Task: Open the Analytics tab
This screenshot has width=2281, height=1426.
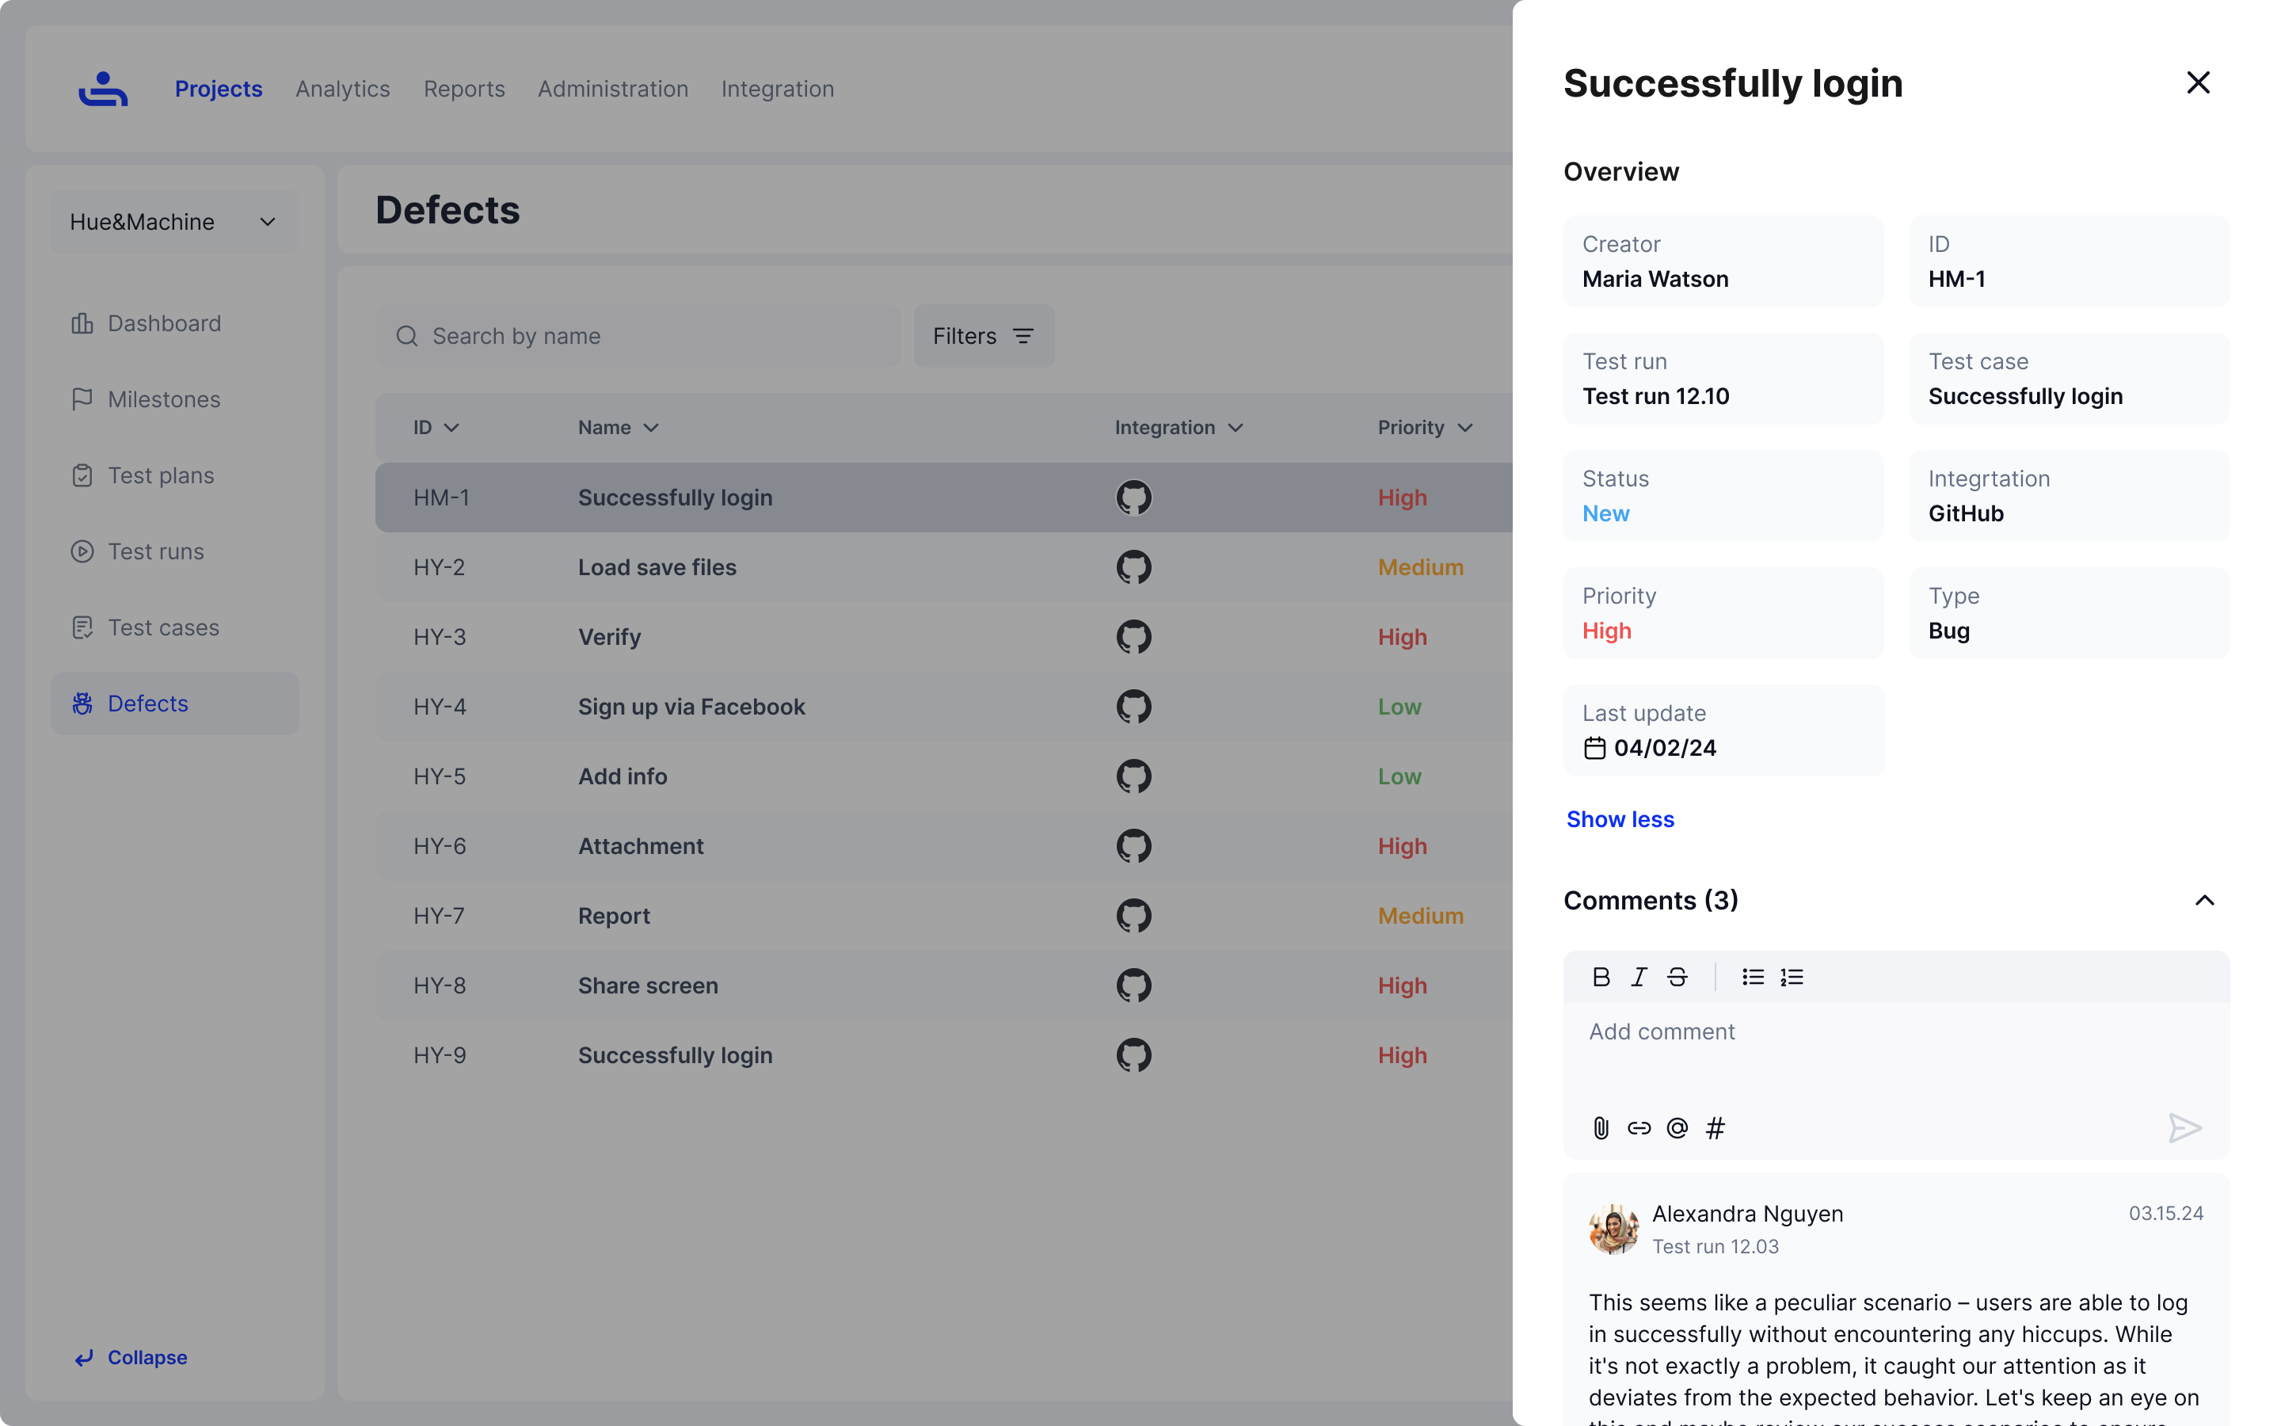Action: [342, 89]
